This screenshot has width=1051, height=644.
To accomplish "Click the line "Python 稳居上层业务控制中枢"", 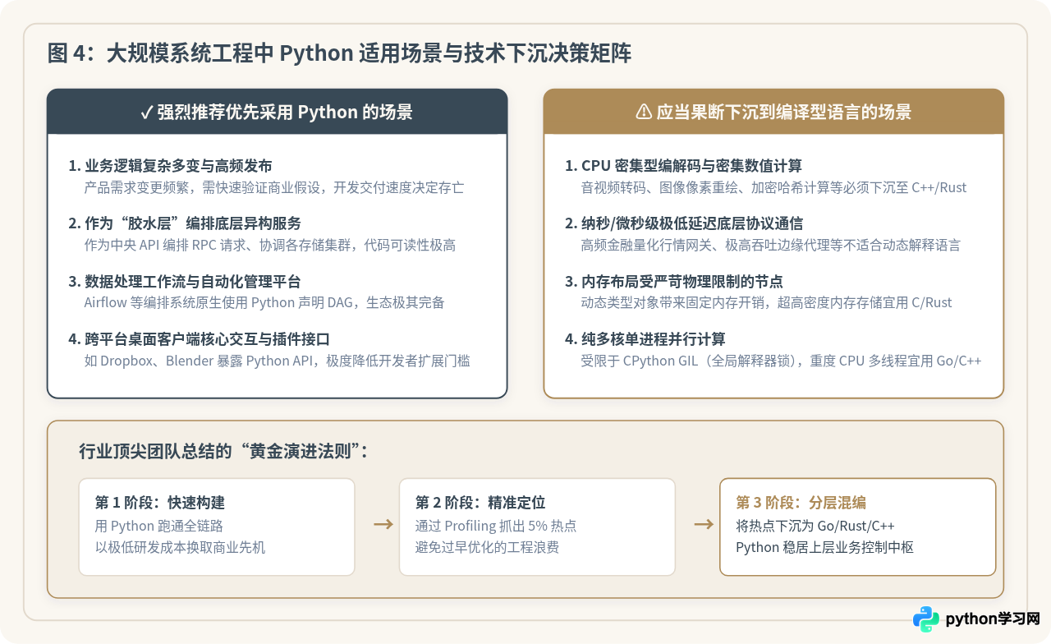I will [825, 547].
